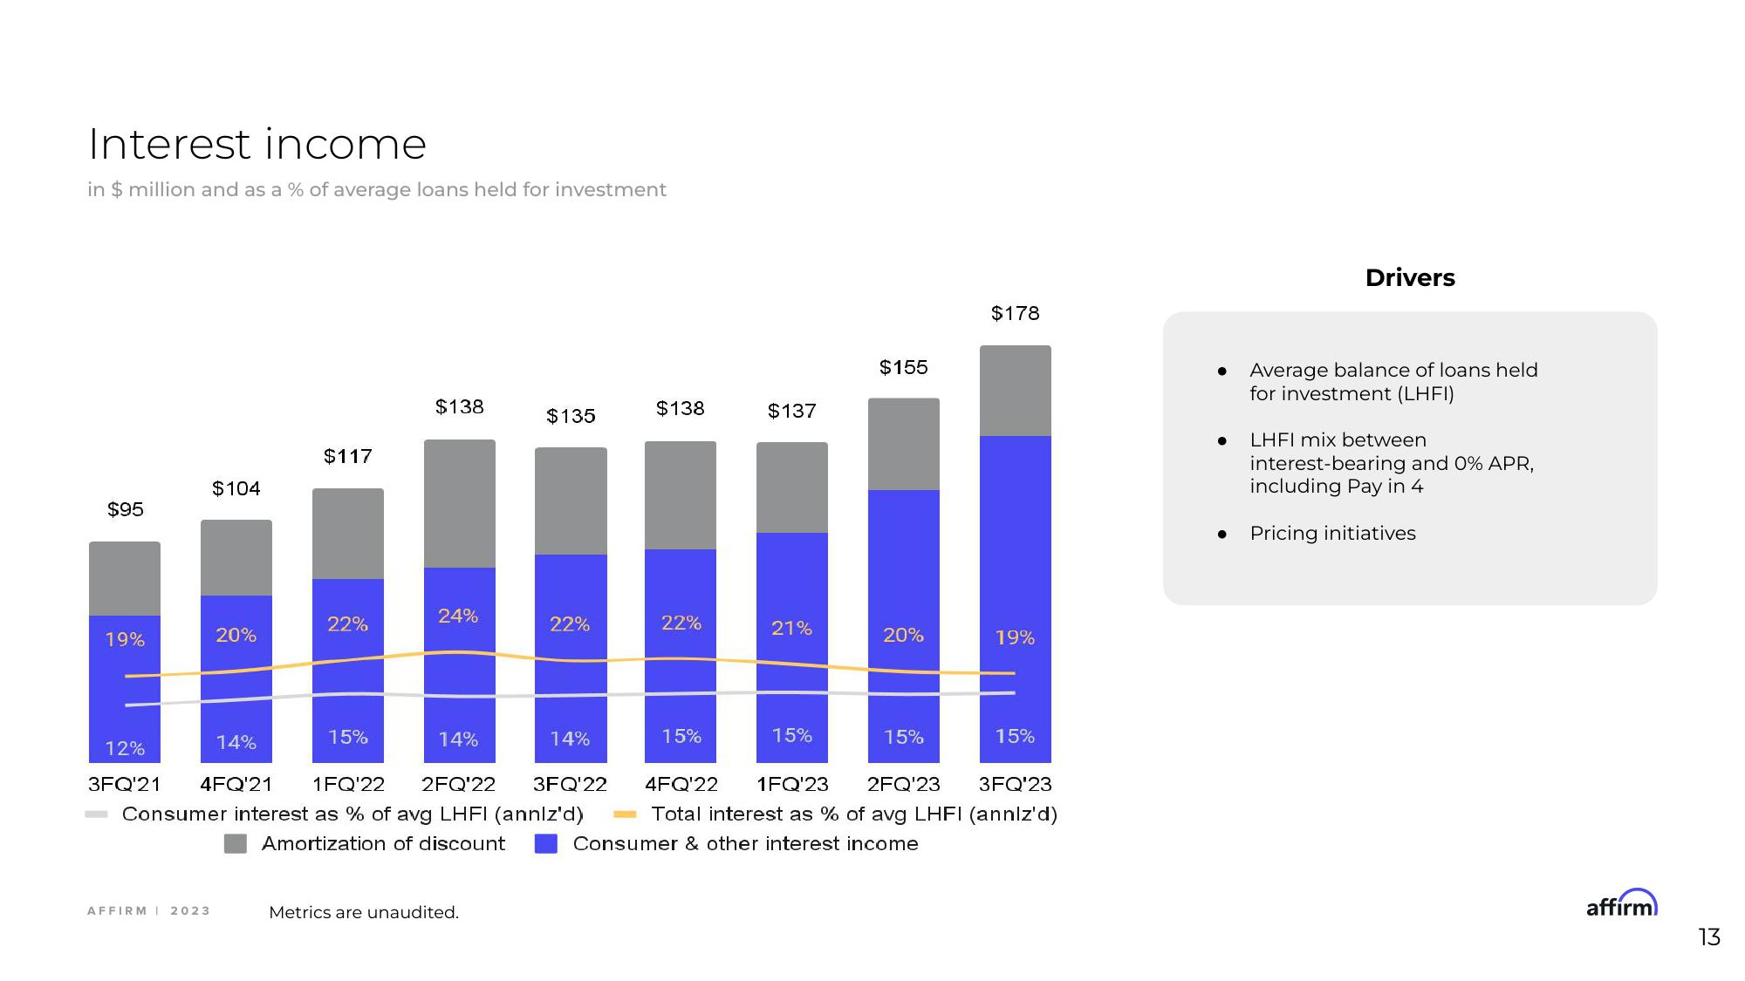Screen dimensions: 1745x981
Task: Click the 21% label on the 1FQ'23 bar
Action: [791, 628]
